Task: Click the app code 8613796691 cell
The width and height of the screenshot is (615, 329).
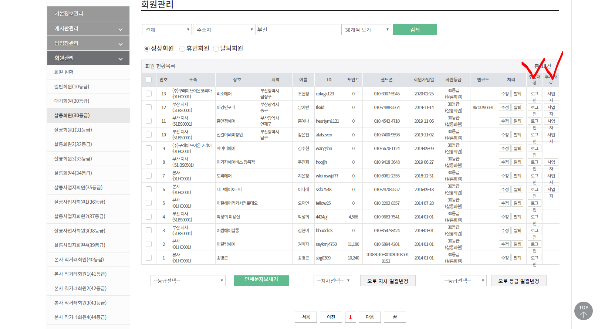Action: pos(483,108)
